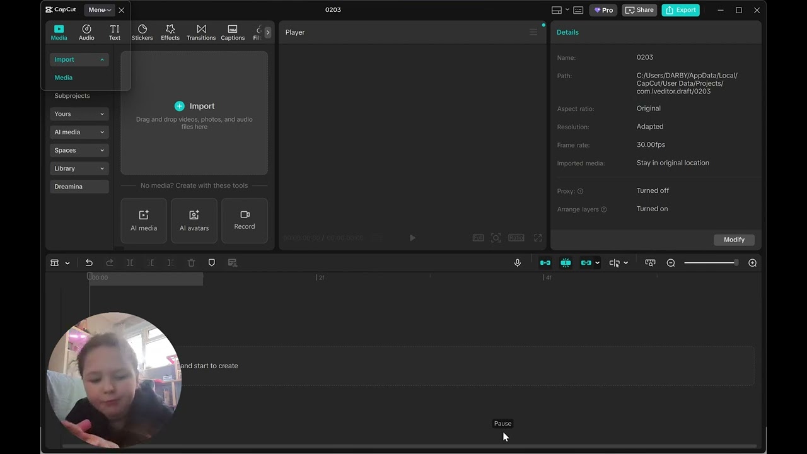Screen dimensions: 807x454
Task: Start voiceover recording with microphone icon
Action: pyautogui.click(x=518, y=263)
